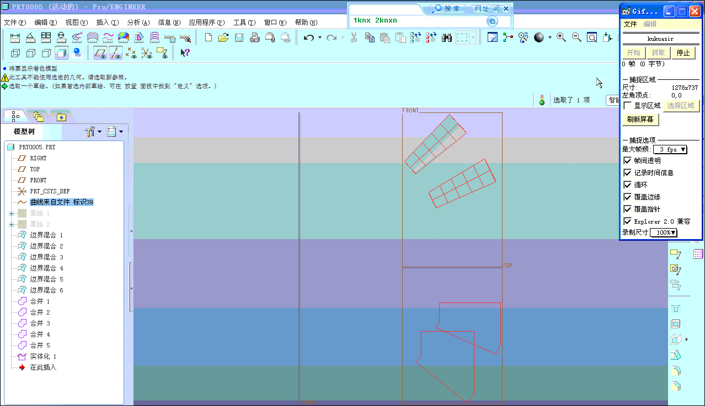705x406 pixels.
Task: Click the 搜索 button in the floating bar
Action: pos(447,9)
